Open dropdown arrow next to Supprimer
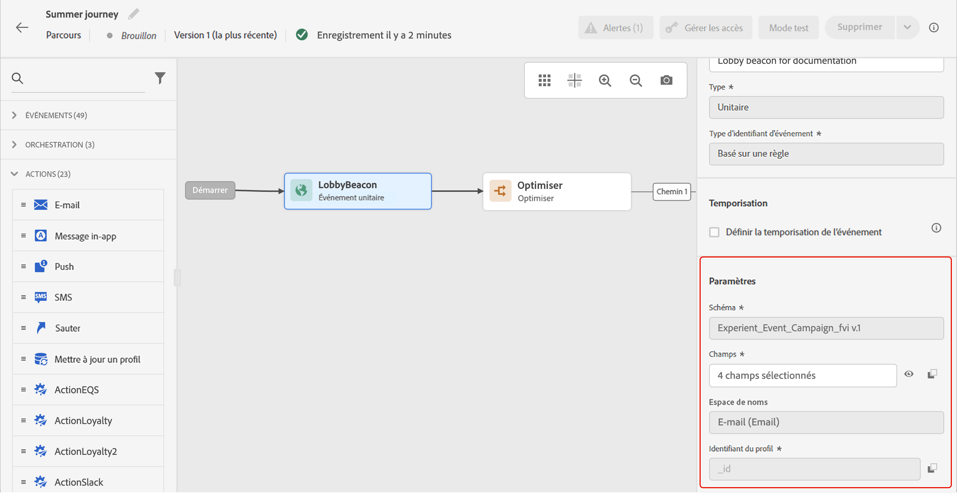This screenshot has width=957, height=493. [907, 28]
